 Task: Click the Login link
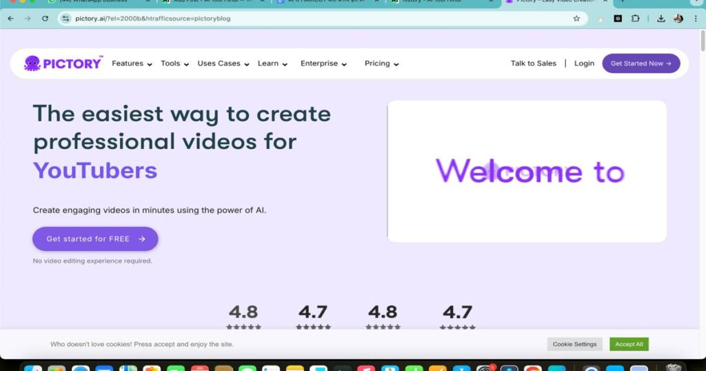coord(584,63)
